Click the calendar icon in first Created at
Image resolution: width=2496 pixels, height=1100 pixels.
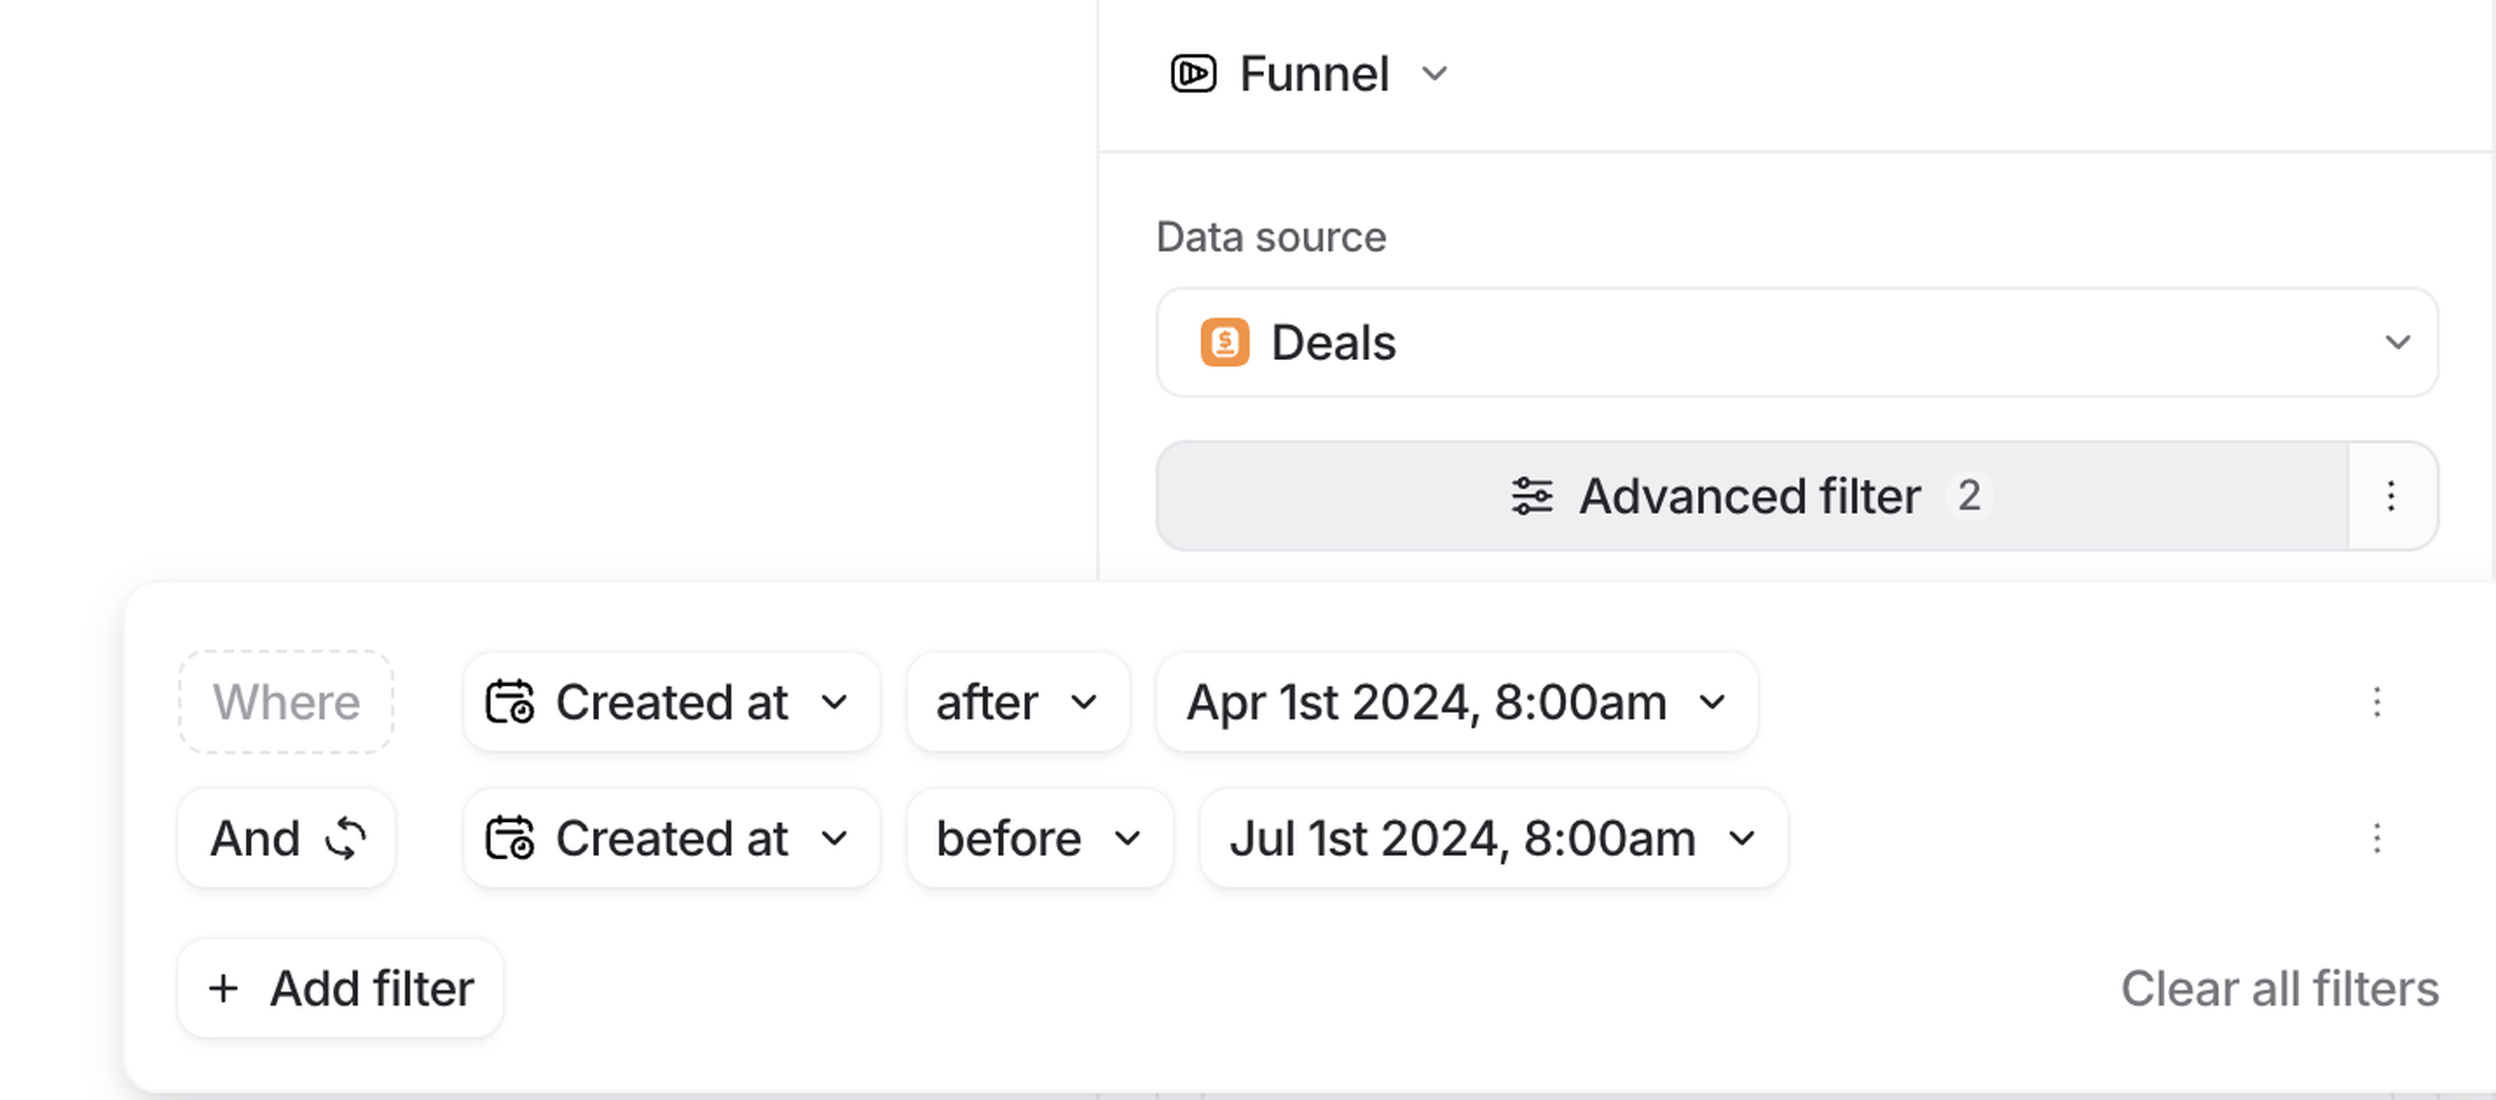[510, 701]
